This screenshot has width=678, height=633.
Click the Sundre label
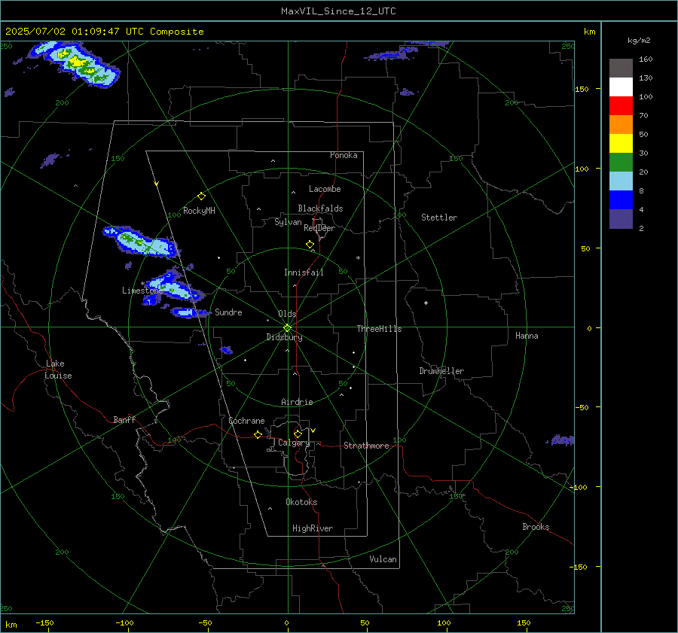tap(228, 312)
